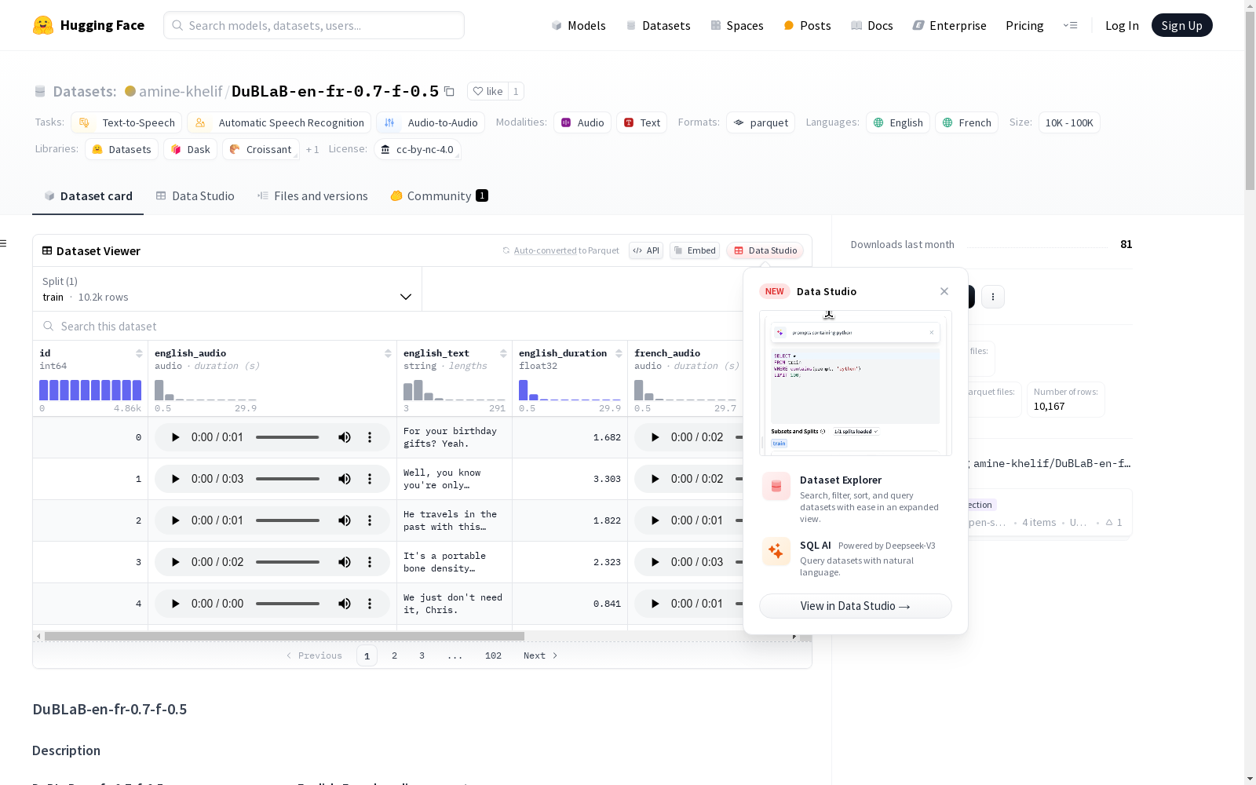Open the three-dot menu in sidebar

click(993, 297)
